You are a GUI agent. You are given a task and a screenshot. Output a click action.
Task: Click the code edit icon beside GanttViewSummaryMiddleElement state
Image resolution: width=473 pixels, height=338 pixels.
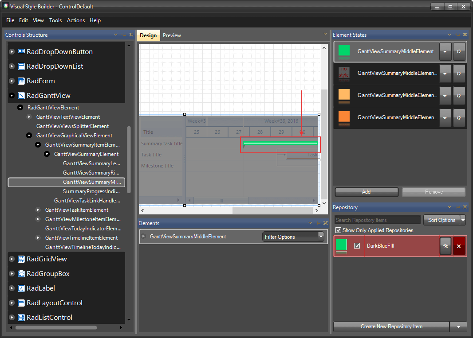tap(459, 51)
